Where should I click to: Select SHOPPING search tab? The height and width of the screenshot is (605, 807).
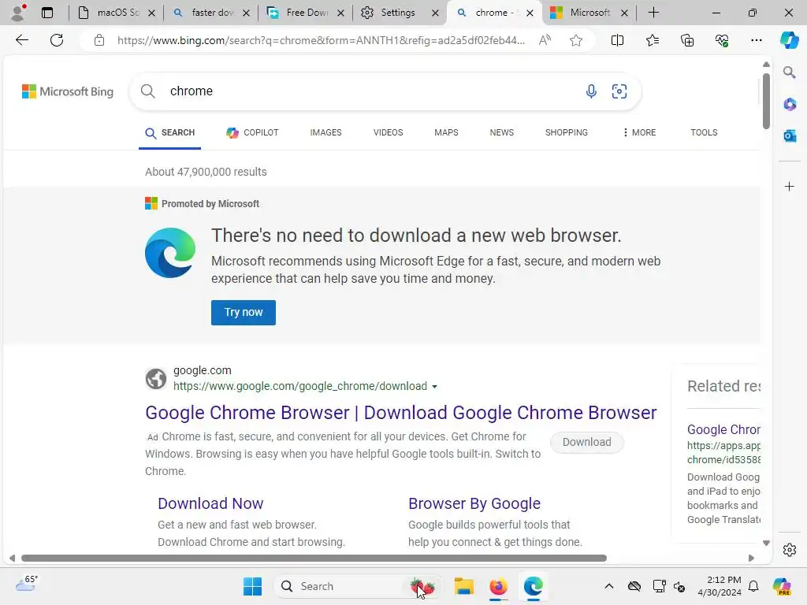tap(566, 132)
